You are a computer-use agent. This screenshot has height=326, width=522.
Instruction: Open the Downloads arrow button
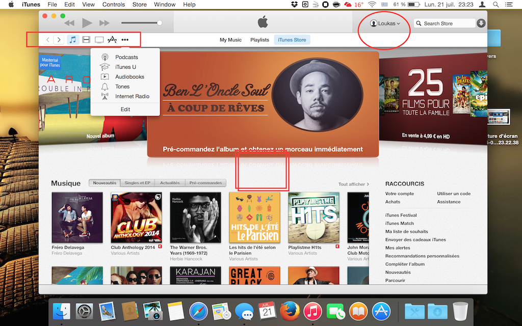tap(481, 23)
